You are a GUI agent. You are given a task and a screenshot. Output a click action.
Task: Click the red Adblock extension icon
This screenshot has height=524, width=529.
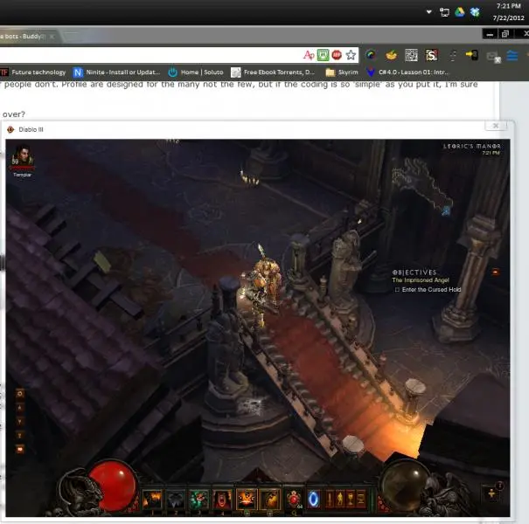337,55
